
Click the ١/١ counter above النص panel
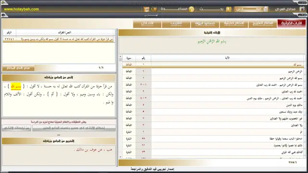coord(101,68)
